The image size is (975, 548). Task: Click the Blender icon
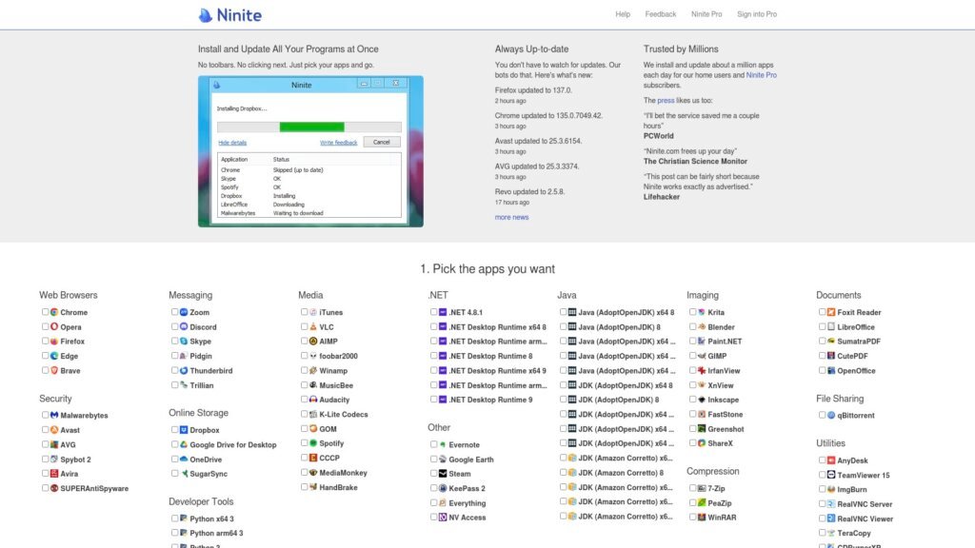(702, 326)
